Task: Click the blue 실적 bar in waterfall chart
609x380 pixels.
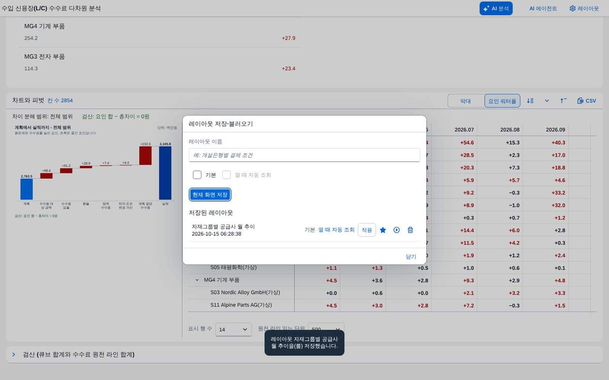Action: tap(165, 173)
